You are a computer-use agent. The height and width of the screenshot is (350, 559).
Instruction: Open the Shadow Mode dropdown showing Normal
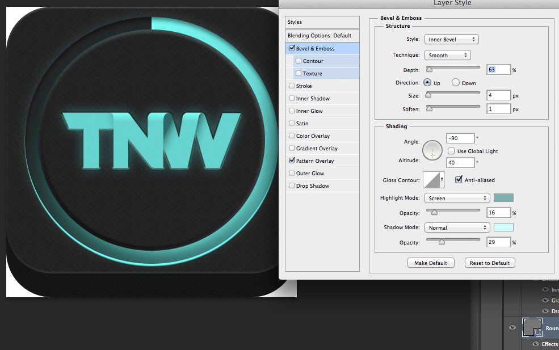[457, 227]
